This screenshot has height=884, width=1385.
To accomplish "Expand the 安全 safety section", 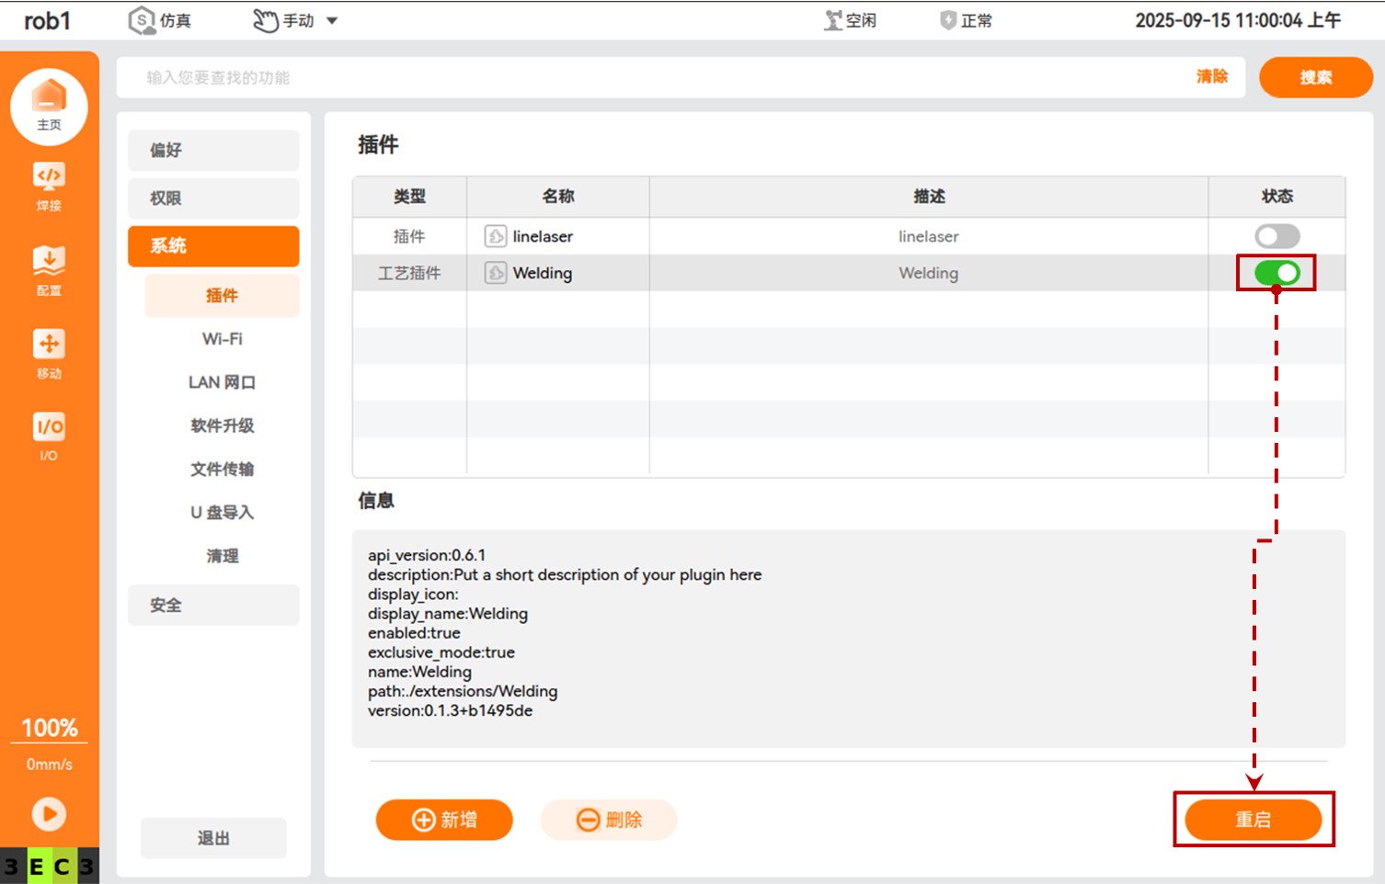I will 213,605.
